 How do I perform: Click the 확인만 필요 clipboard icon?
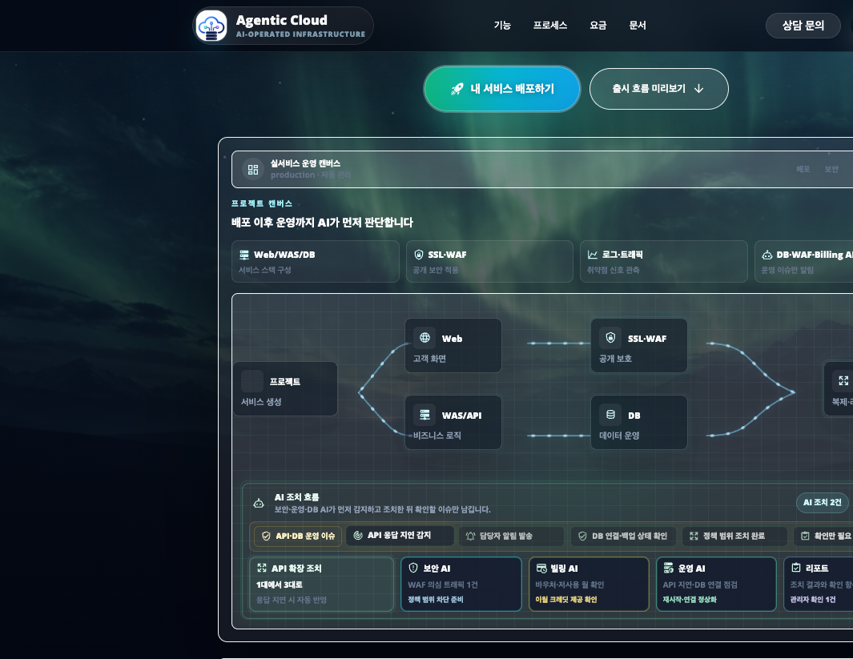coord(805,536)
